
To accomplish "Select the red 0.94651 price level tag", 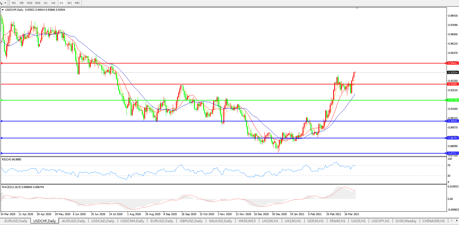I will (x=452, y=63).
